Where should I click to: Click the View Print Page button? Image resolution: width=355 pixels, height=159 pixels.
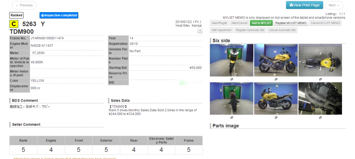[x=304, y=5]
